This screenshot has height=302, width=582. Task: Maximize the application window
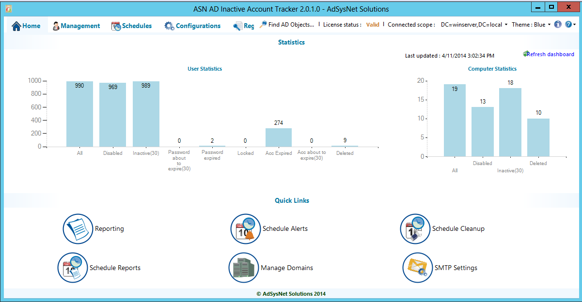coord(551,6)
